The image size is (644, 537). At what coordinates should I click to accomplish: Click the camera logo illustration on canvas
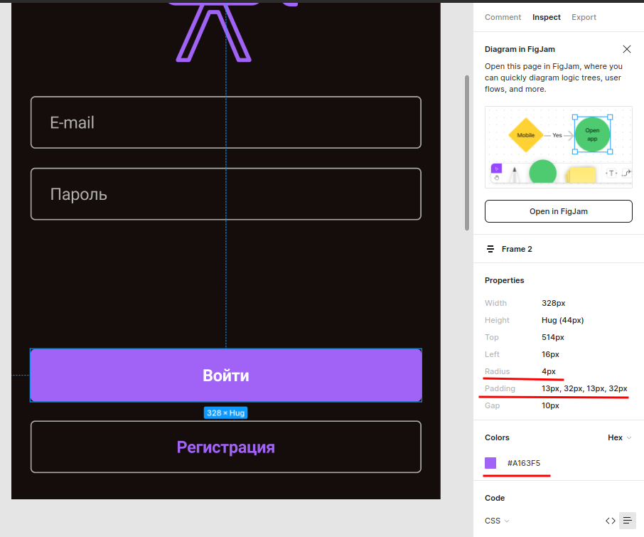[x=213, y=32]
